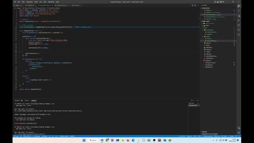
Task: Click the customize layout icon in title bar
Action: coord(223,2)
